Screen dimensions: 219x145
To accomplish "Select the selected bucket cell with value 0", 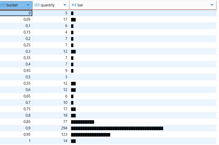I will [16, 13].
